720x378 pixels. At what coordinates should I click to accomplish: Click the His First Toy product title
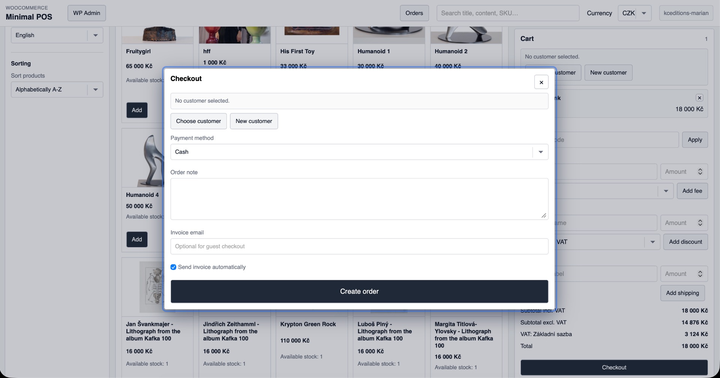[x=297, y=51]
